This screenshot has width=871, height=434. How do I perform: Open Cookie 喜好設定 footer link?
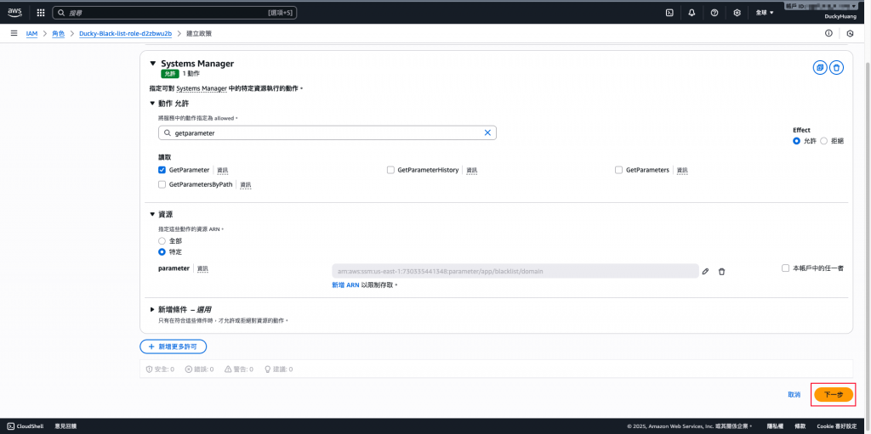click(x=838, y=426)
